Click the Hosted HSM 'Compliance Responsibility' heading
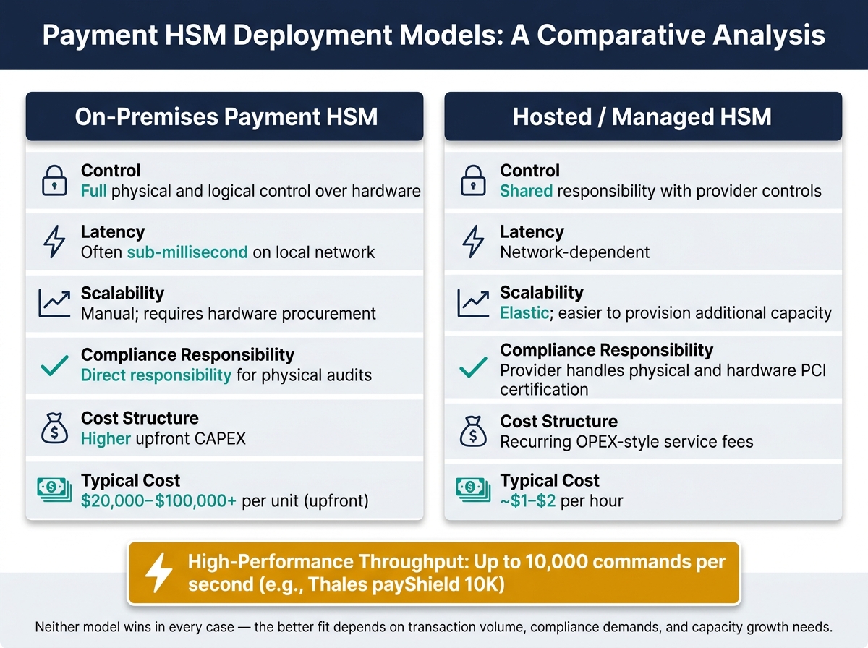This screenshot has width=868, height=648. click(607, 350)
